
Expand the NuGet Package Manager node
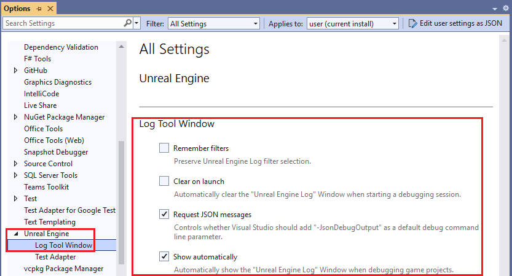16,117
